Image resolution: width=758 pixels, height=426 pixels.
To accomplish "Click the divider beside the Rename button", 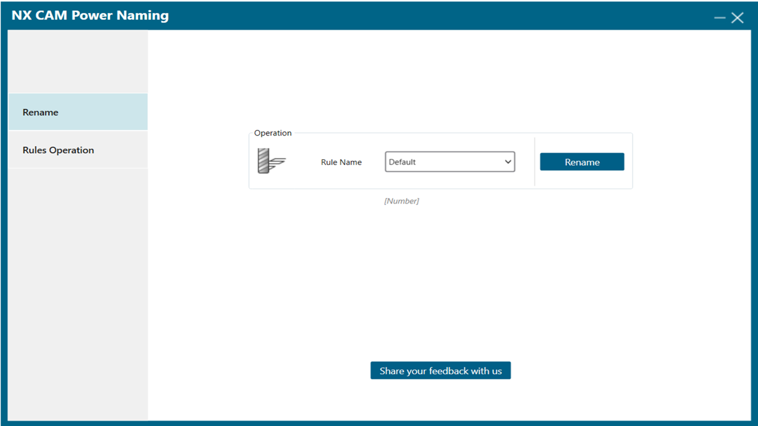I will 535,160.
